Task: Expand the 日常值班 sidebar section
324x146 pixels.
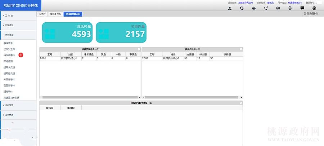Action: 18,26
